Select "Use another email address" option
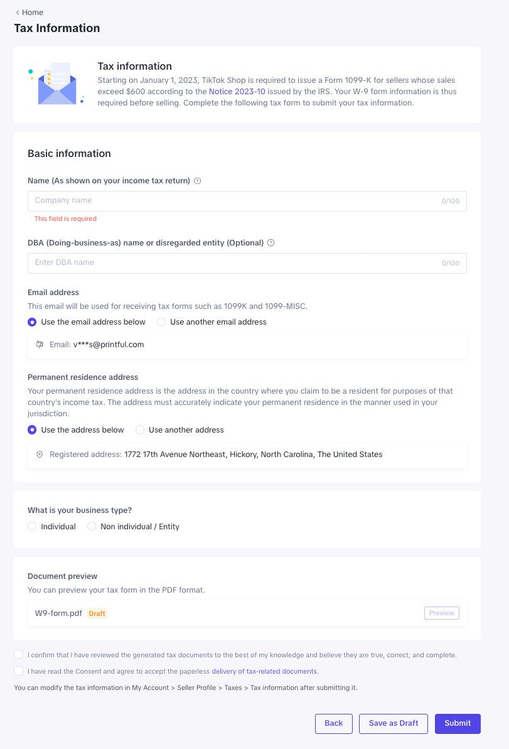The height and width of the screenshot is (749, 509). 161,322
